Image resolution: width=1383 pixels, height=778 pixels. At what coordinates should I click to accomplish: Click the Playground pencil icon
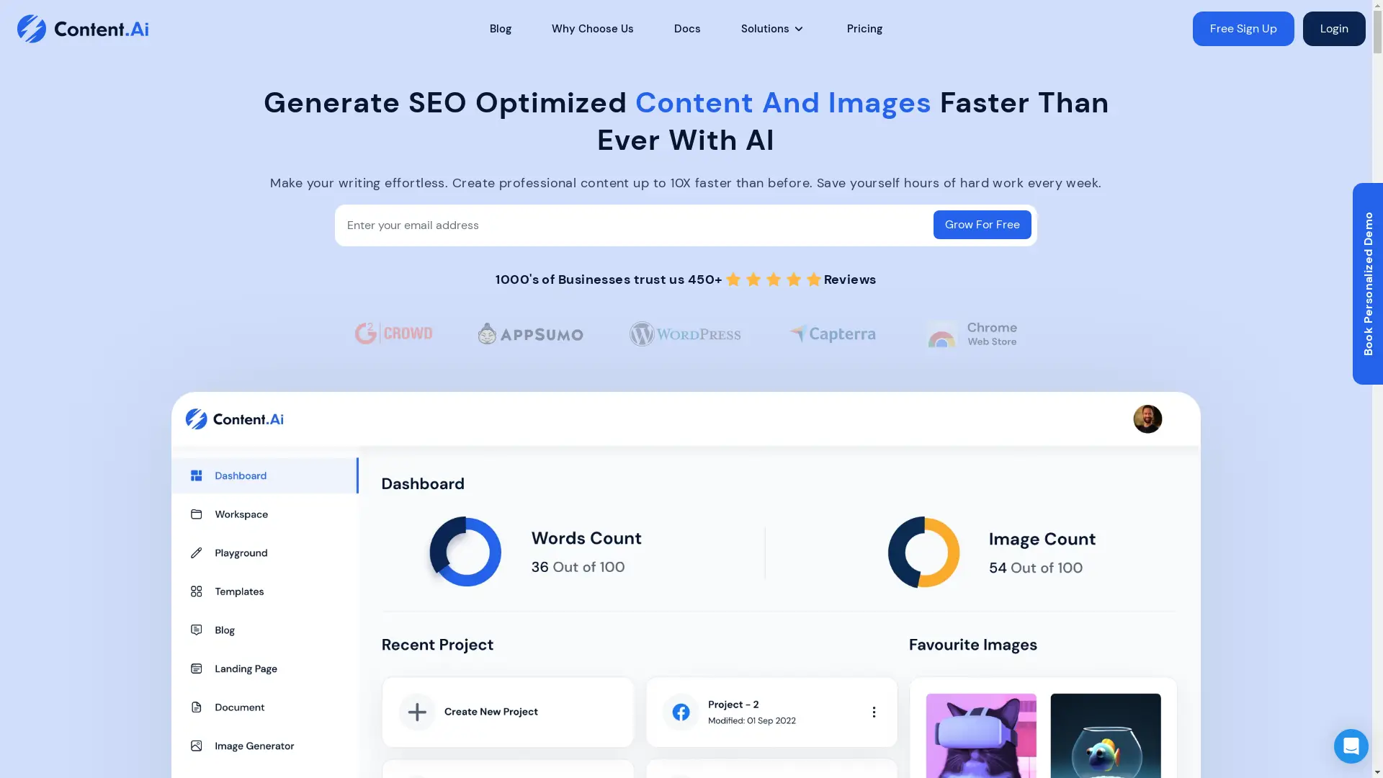(x=197, y=552)
